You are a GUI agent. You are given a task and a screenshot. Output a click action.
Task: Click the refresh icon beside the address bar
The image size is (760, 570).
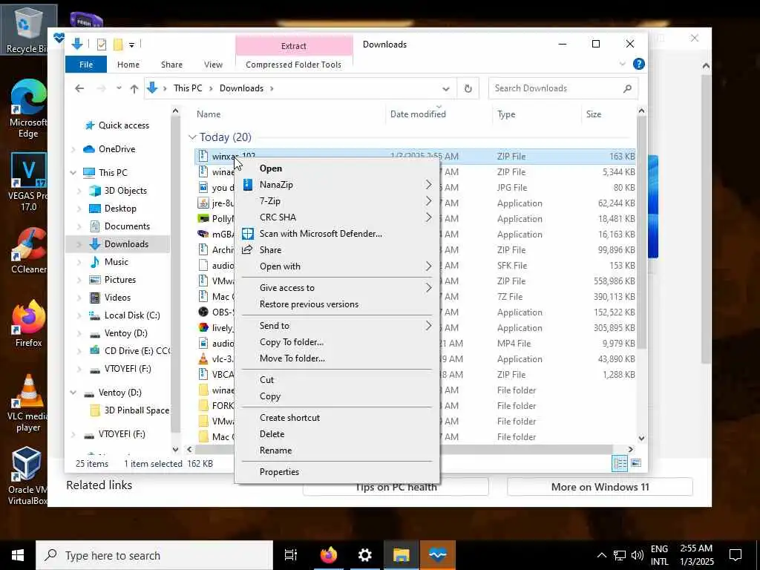(468, 89)
